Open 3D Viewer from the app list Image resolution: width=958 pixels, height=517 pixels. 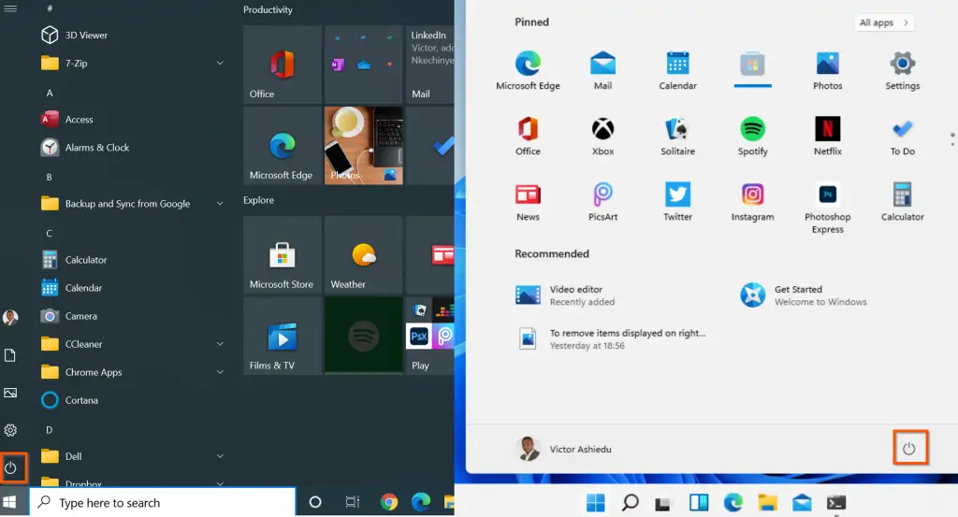pyautogui.click(x=74, y=35)
